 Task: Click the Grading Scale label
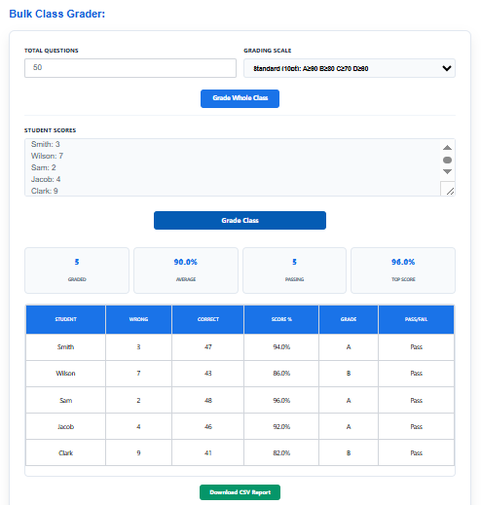(x=268, y=51)
